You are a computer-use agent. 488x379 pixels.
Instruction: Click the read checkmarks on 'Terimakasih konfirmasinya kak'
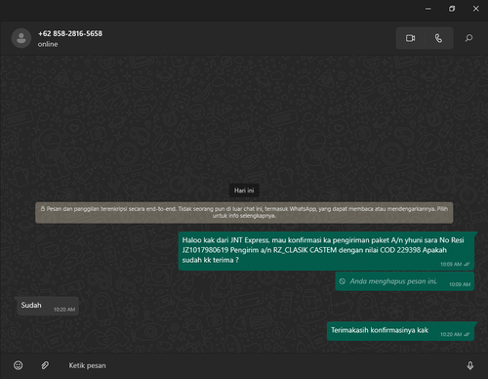pyautogui.click(x=467, y=334)
